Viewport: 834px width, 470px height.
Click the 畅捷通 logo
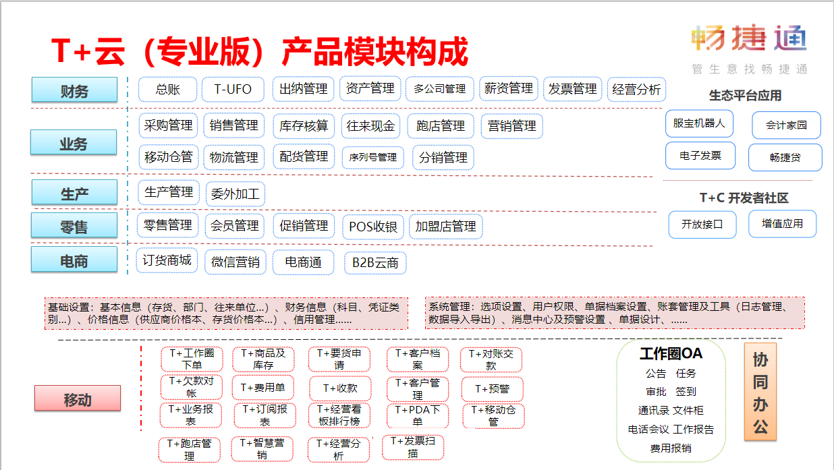tap(749, 46)
